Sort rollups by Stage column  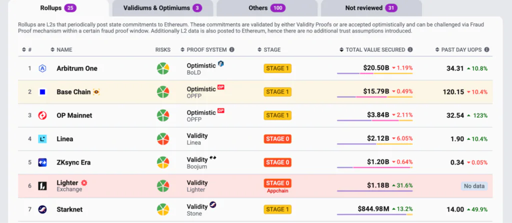coord(271,50)
